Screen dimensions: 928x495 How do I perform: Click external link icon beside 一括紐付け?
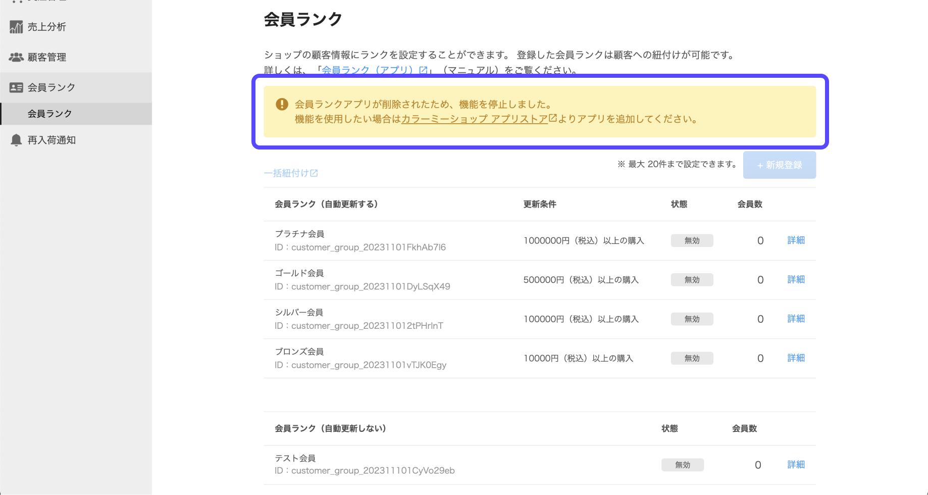314,173
